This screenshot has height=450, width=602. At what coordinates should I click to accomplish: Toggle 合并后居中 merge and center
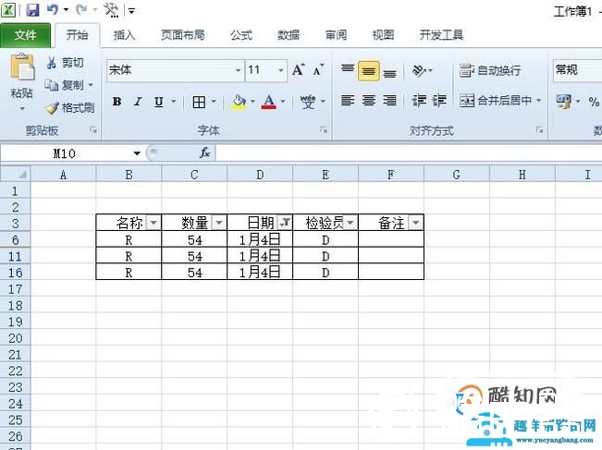496,101
